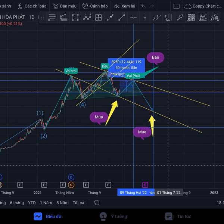Select the Fib retracement drawing tool
This screenshot has width=224, height=224.
click(x=52, y=18)
